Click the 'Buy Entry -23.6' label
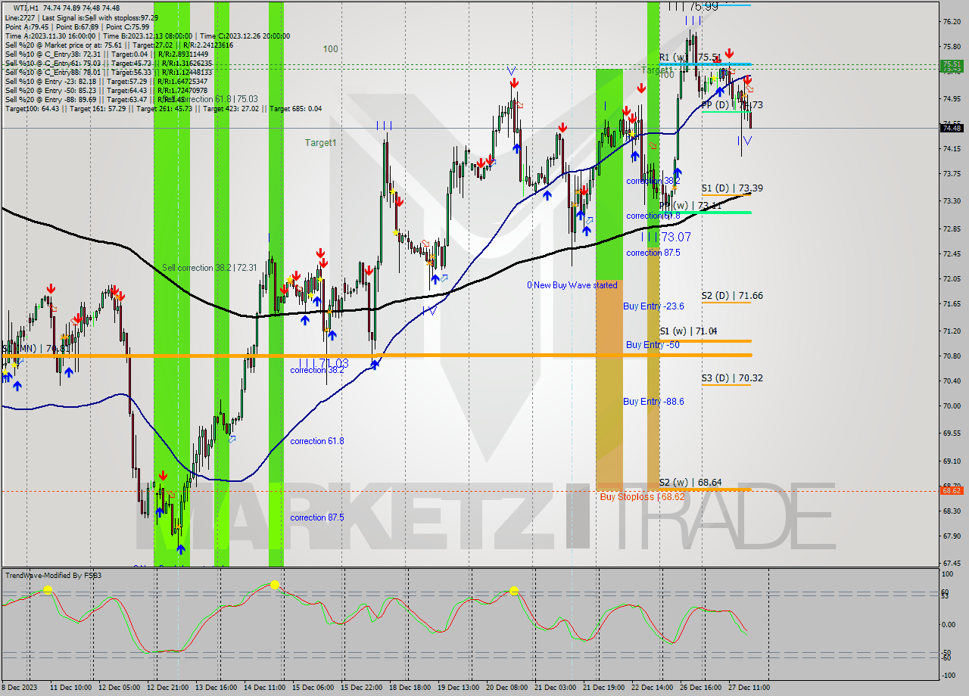 point(653,306)
